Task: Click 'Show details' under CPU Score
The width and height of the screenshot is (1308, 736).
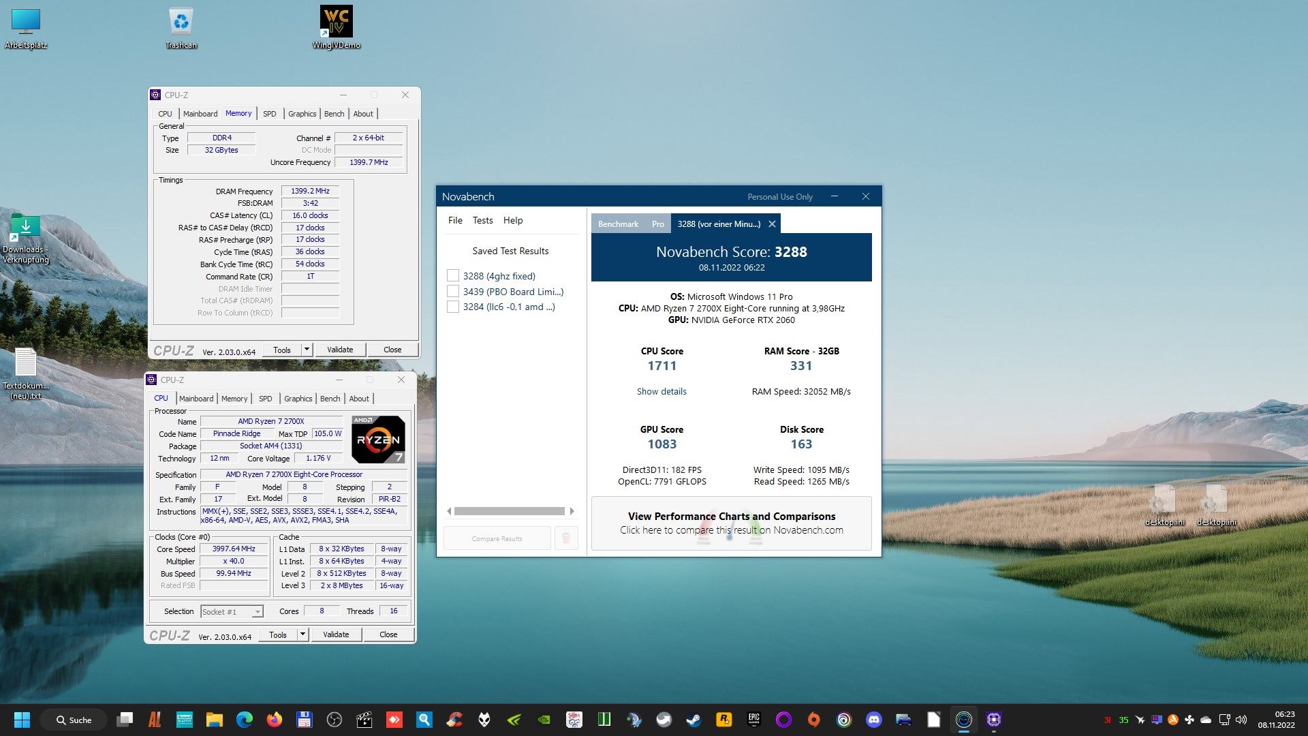Action: [x=661, y=391]
